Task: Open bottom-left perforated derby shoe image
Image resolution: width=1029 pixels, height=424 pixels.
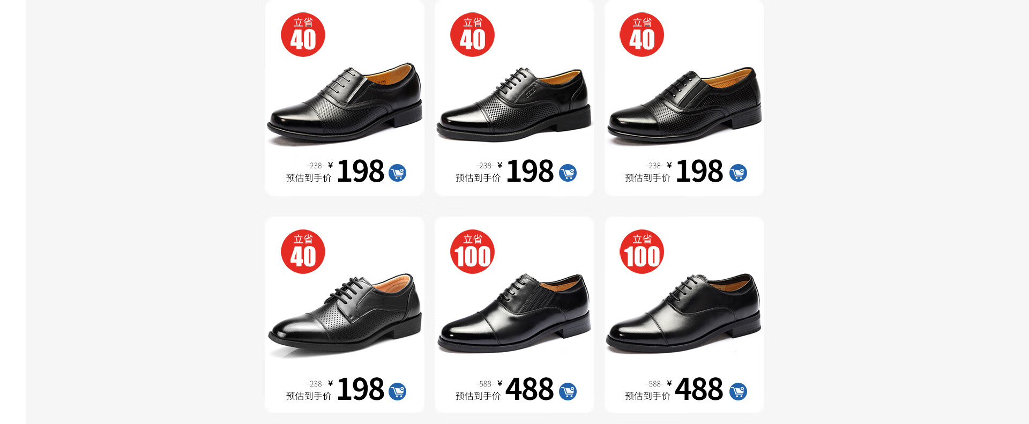Action: 345,314
